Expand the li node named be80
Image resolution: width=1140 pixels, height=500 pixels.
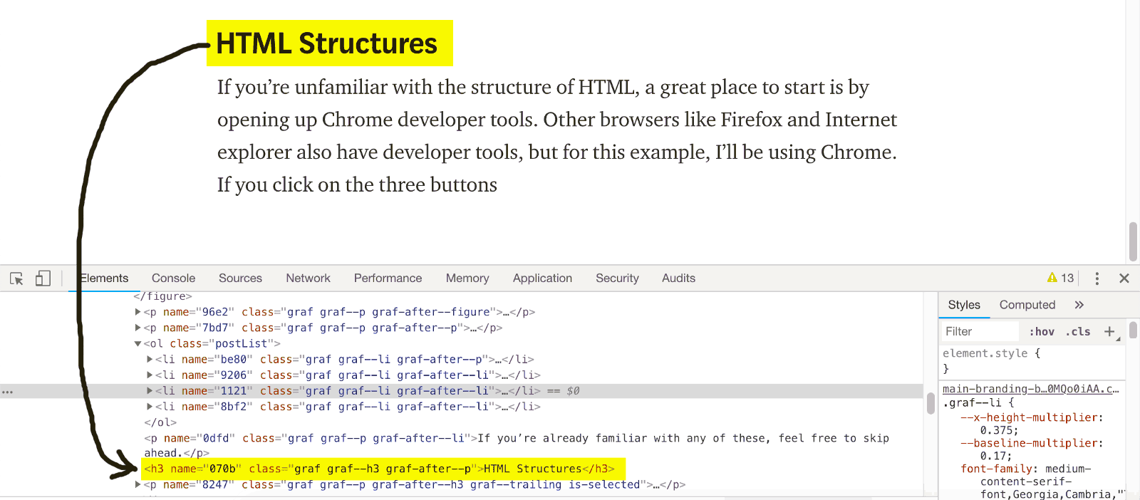[150, 360]
